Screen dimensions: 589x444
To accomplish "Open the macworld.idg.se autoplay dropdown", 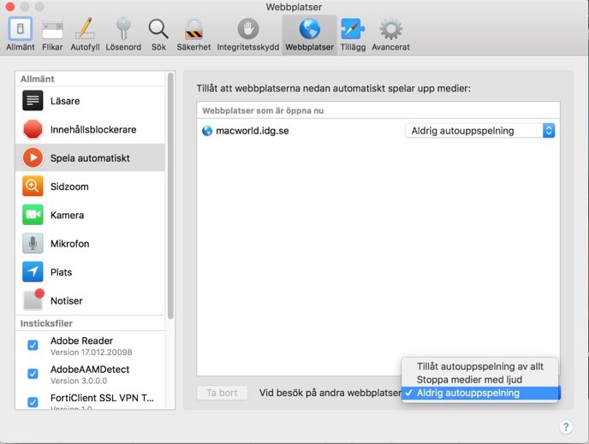I will 479,131.
